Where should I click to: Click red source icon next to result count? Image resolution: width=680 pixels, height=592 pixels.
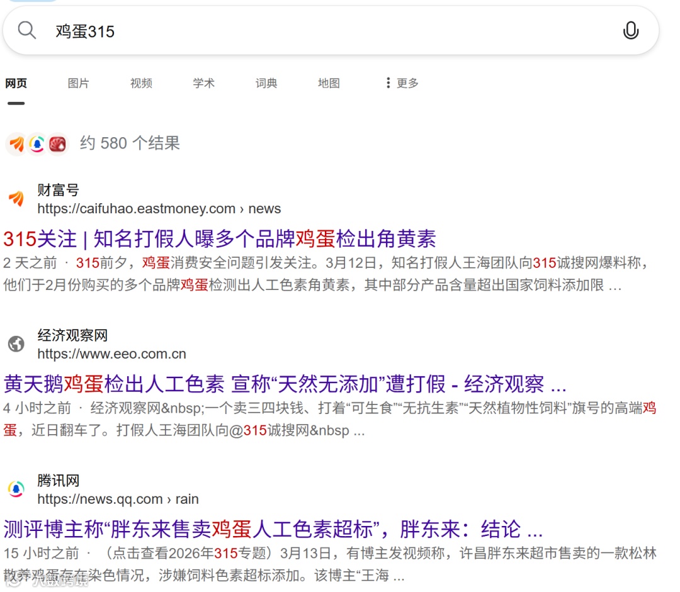58,144
